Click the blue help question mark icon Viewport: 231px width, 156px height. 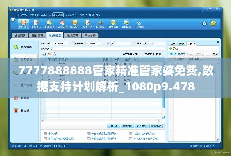204,23
